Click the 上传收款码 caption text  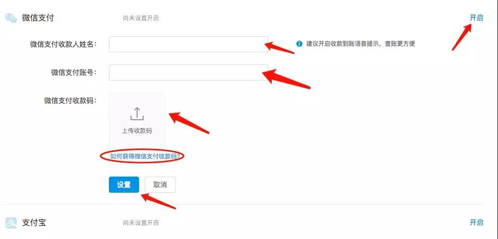pyautogui.click(x=137, y=131)
